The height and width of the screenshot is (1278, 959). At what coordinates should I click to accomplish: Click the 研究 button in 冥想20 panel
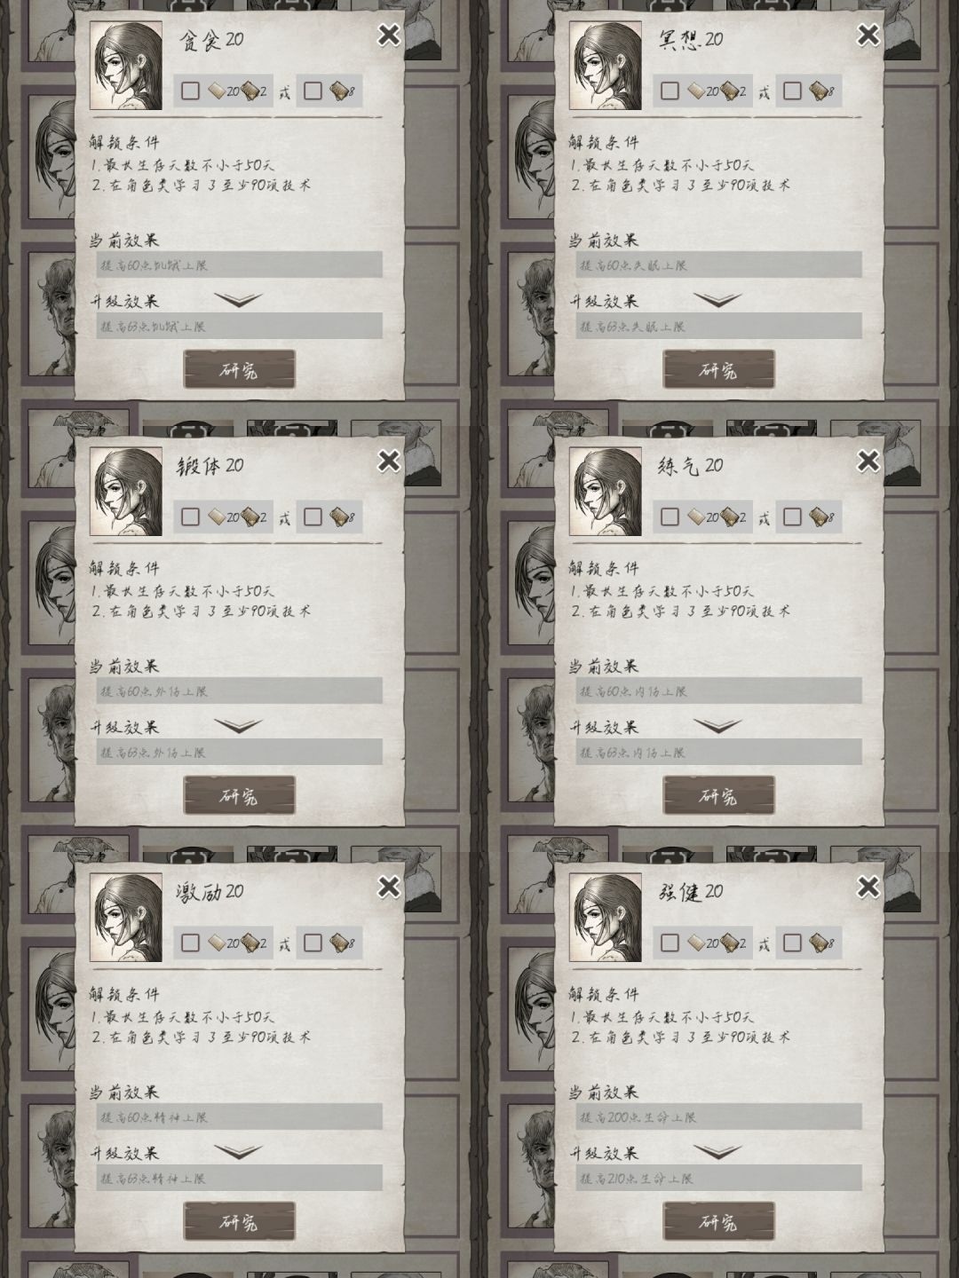pos(719,369)
